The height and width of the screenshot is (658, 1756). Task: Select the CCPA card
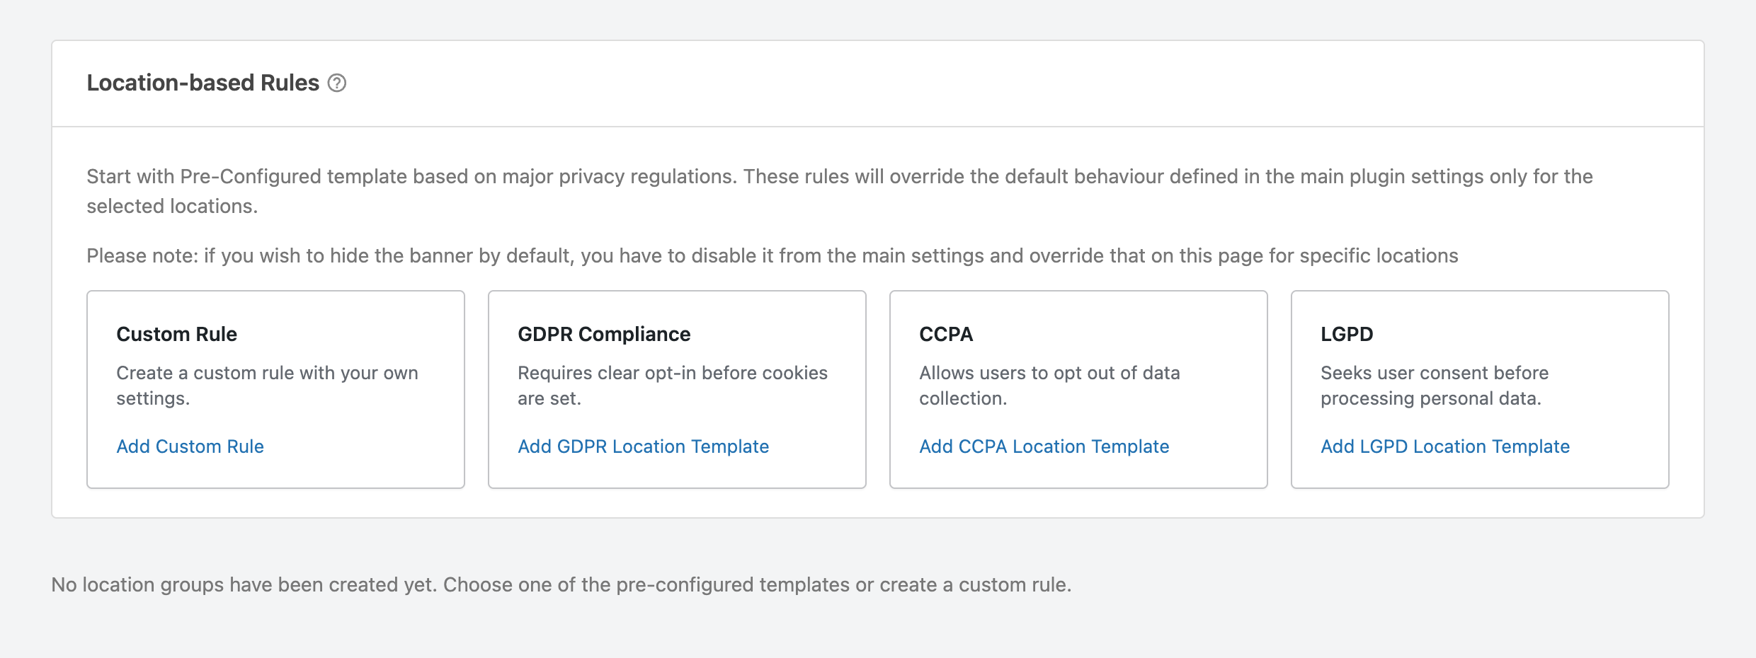[x=1078, y=388]
